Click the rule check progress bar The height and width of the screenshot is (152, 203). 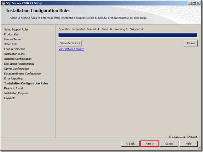[128, 35]
